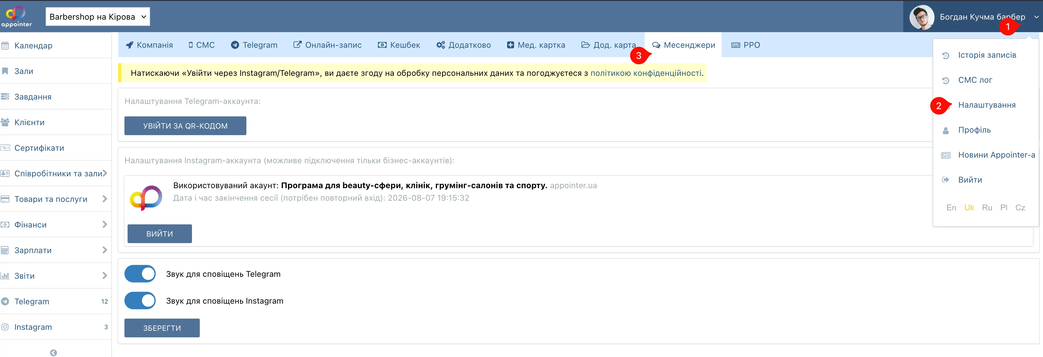This screenshot has width=1043, height=357.
Task: Click Календар sidebar label
Action: [x=33, y=46]
